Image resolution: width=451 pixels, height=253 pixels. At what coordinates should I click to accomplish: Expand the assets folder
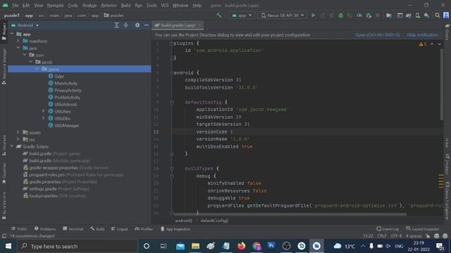click(18, 132)
